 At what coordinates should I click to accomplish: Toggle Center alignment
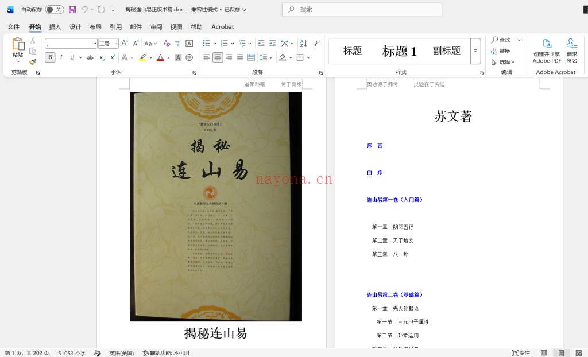click(x=218, y=57)
